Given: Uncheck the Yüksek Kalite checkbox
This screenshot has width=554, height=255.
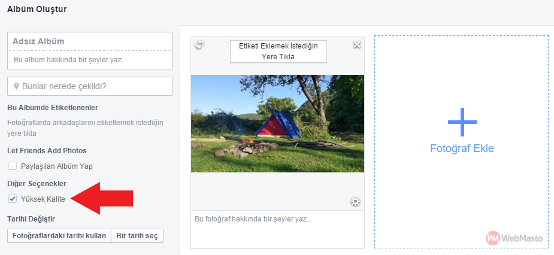Looking at the screenshot, I should [13, 199].
